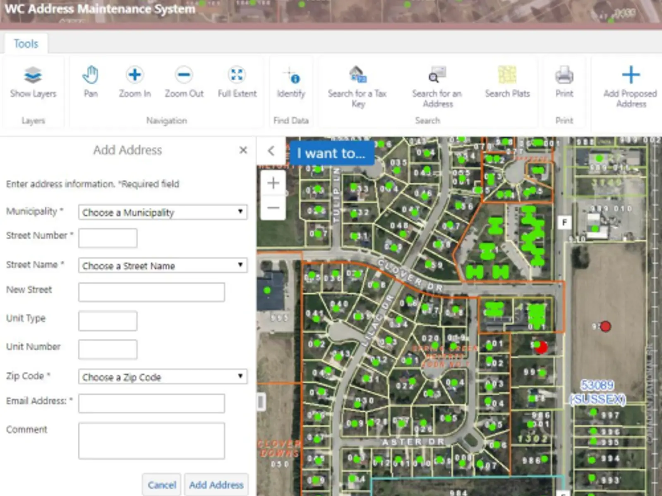Click the F road shield on map
This screenshot has height=496, width=662.
tap(564, 223)
